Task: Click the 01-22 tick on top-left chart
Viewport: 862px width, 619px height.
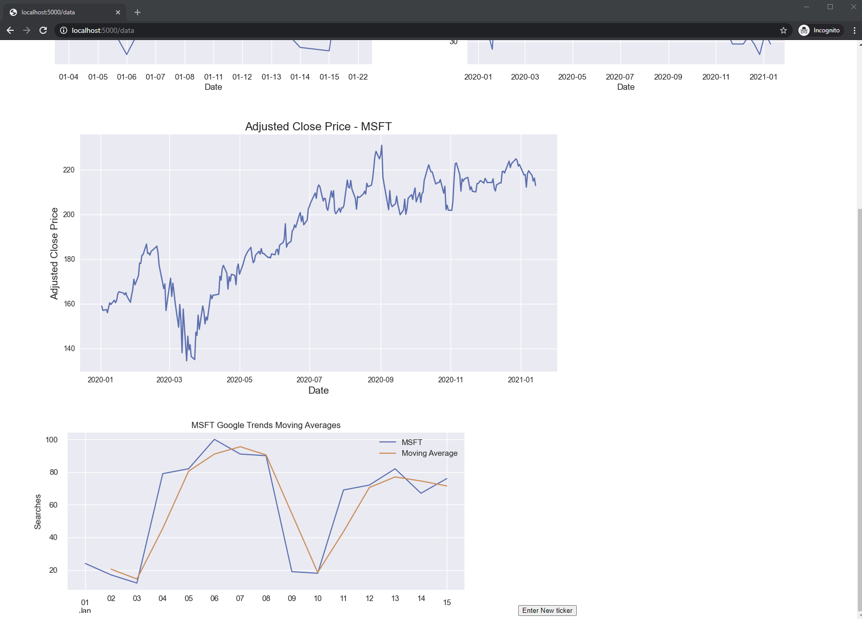Action: pos(358,77)
